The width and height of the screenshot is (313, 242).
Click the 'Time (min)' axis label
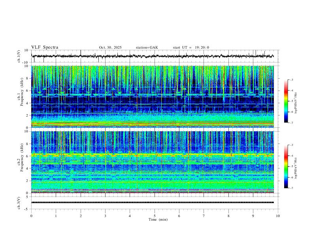[x=158, y=219]
